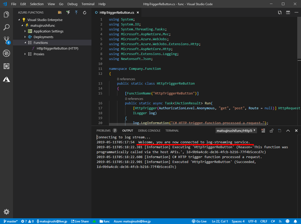This screenshot has width=301, height=224.
Task: Open the Explorer view in activity bar
Action: point(6,15)
